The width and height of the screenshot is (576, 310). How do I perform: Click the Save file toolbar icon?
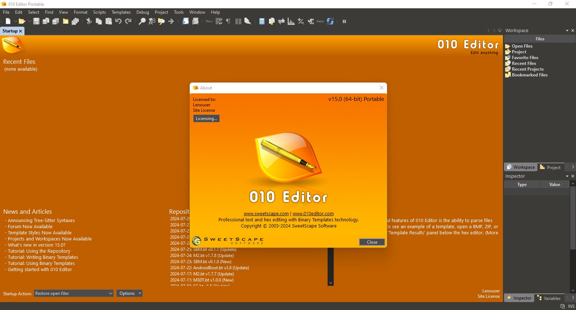[x=36, y=21]
